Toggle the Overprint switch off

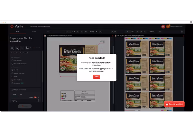click(x=35, y=97)
